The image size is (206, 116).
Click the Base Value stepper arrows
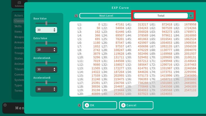54,30
